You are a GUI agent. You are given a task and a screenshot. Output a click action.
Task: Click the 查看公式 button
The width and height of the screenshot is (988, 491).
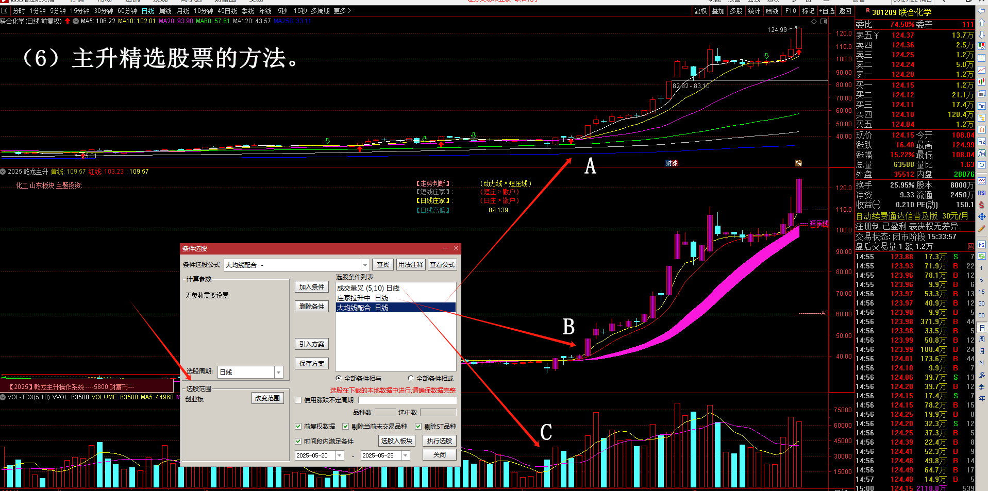[442, 264]
